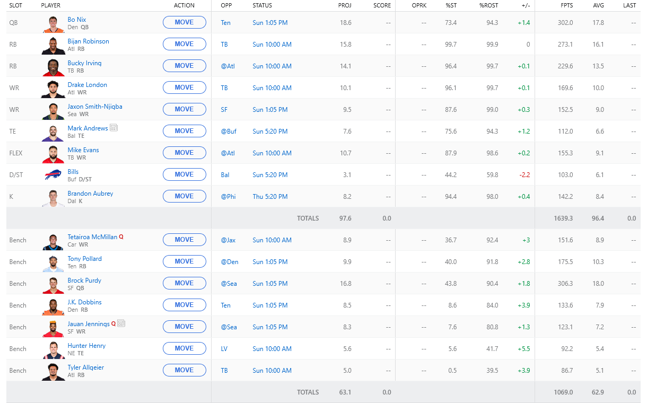647x403 pixels.
Task: Open the news note icon beside Jauan Jennings
Action: 121,323
